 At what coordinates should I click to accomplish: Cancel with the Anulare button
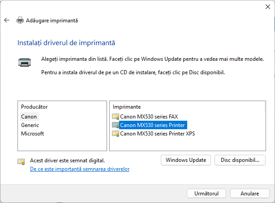[x=250, y=193]
